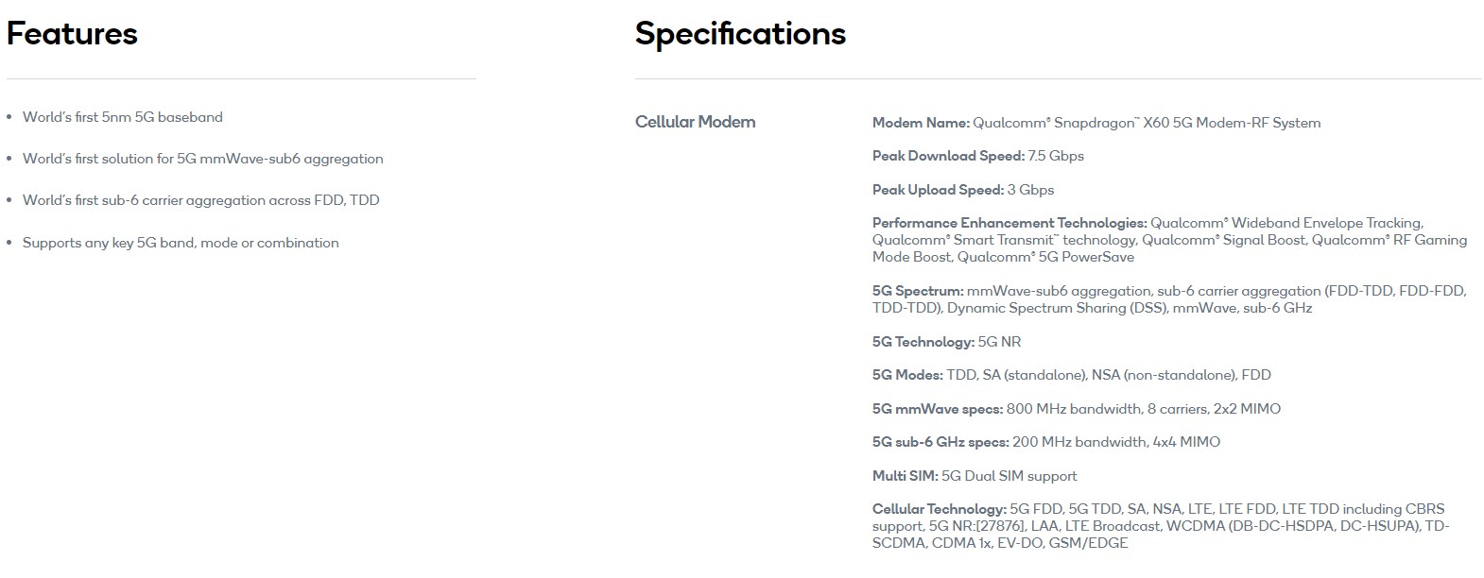This screenshot has width=1484, height=578.
Task: Click the 5G Modes specification line
Action: 1072,375
